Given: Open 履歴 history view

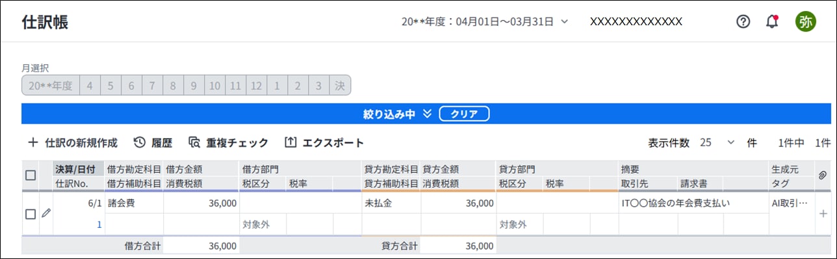Looking at the screenshot, I should tap(153, 142).
